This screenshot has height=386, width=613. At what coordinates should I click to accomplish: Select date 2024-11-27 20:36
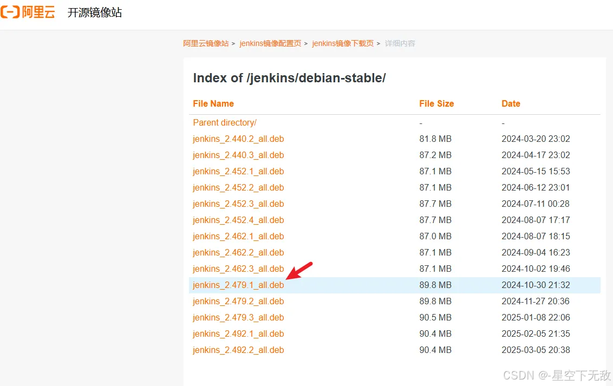coord(536,301)
